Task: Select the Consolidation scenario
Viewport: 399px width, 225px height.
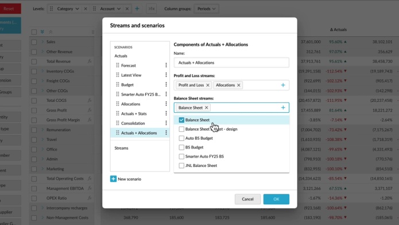Action: 133,123
